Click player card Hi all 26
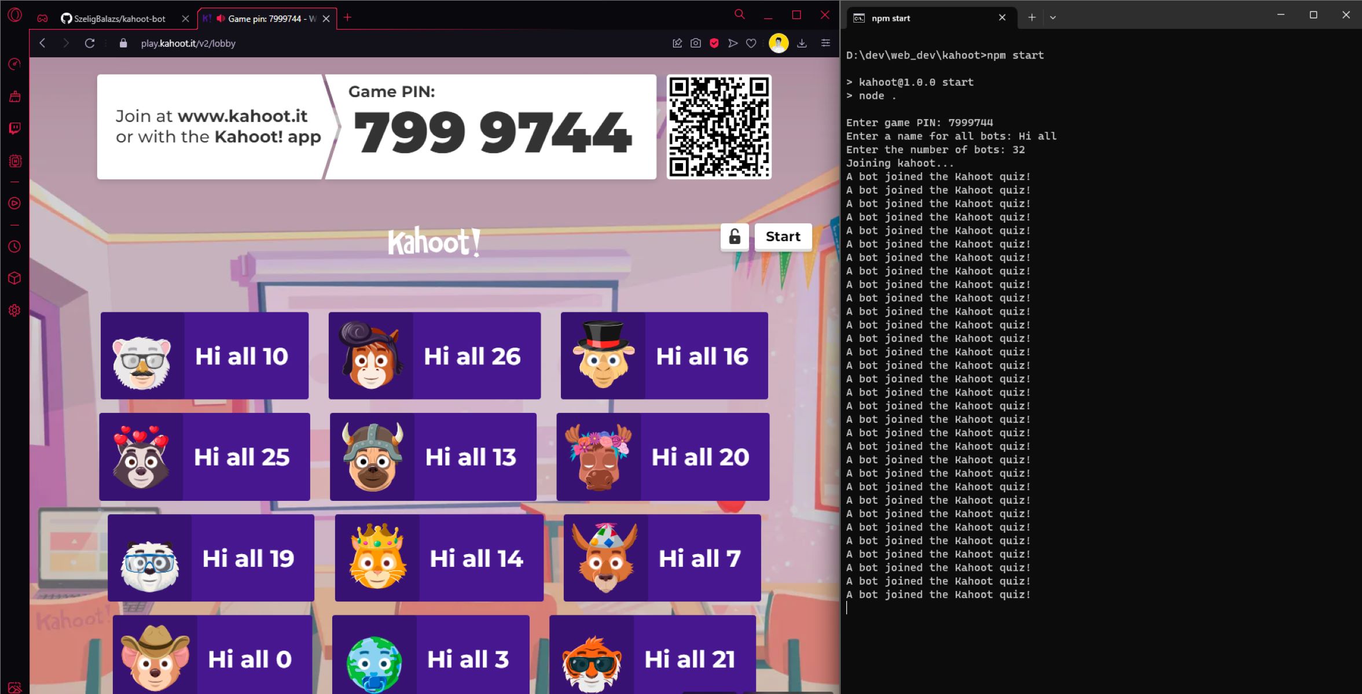 pos(435,356)
